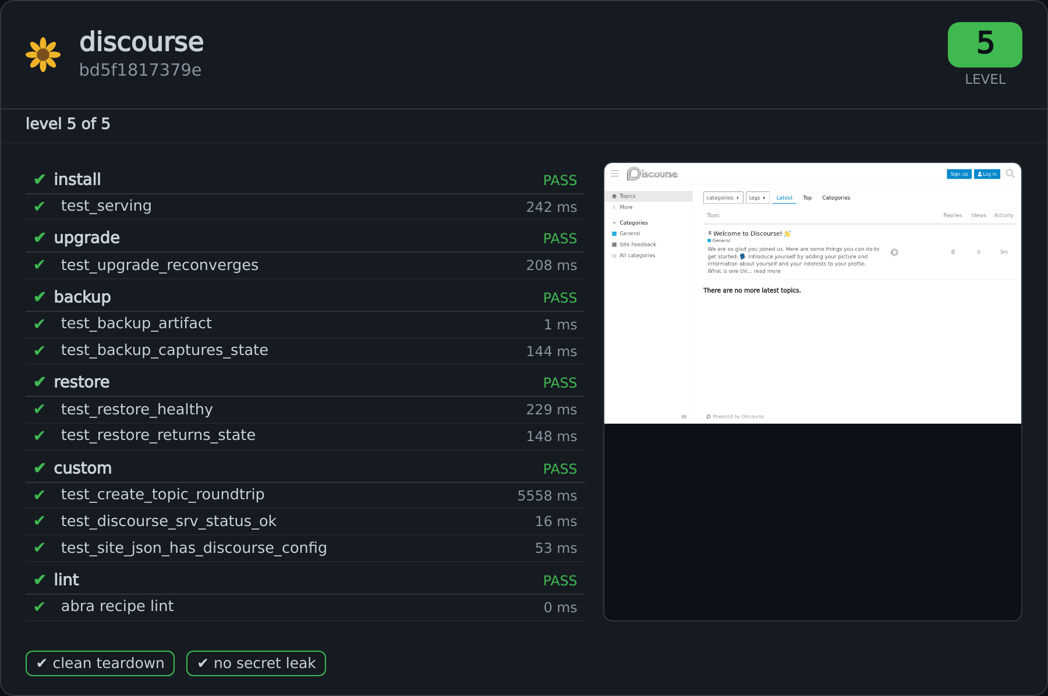Click the check mark beside lint
The image size is (1048, 696).
pyautogui.click(x=40, y=580)
